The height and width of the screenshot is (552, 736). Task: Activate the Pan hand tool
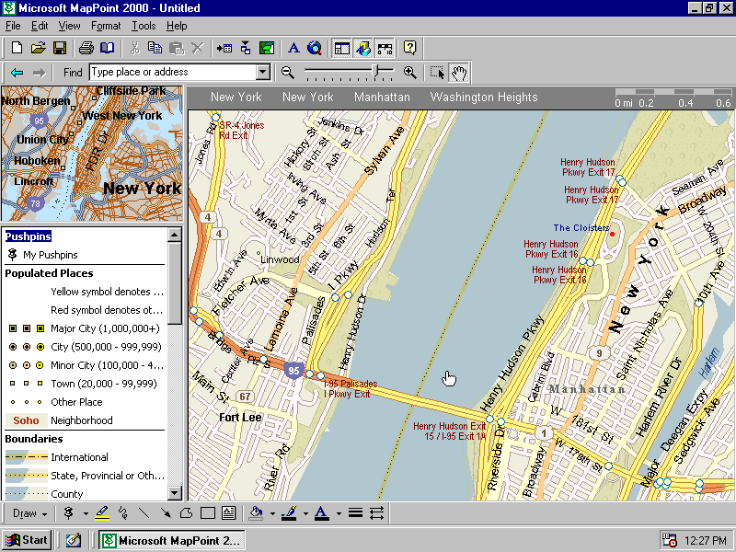[x=458, y=73]
